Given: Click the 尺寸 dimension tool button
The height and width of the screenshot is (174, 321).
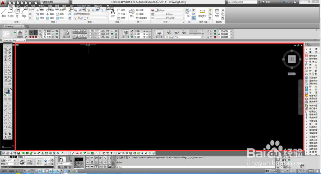Looking at the screenshot, I should point(67,34).
